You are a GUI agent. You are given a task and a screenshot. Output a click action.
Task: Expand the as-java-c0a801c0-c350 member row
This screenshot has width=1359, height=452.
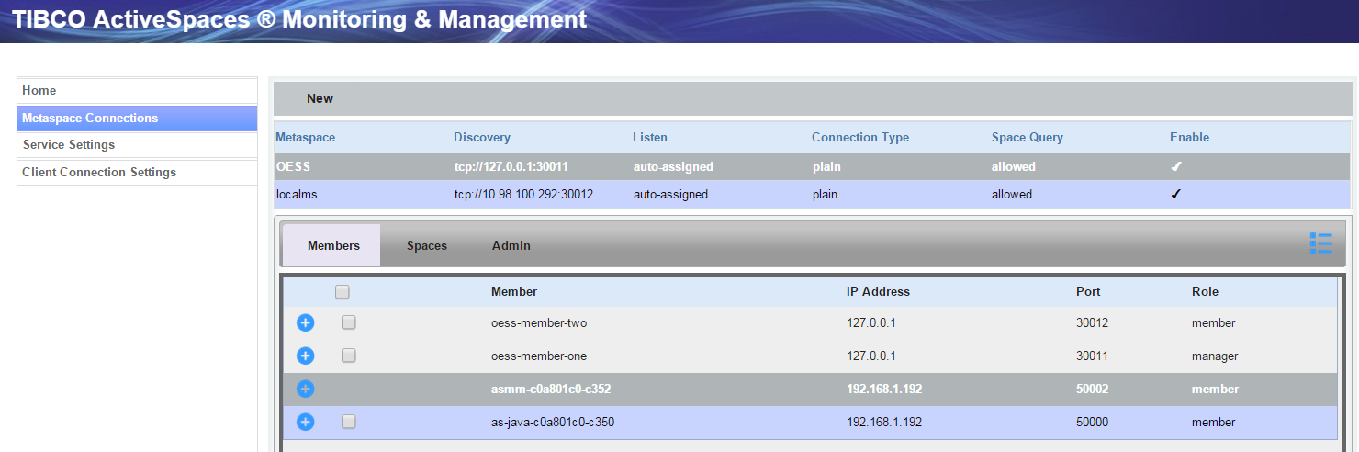coord(306,423)
